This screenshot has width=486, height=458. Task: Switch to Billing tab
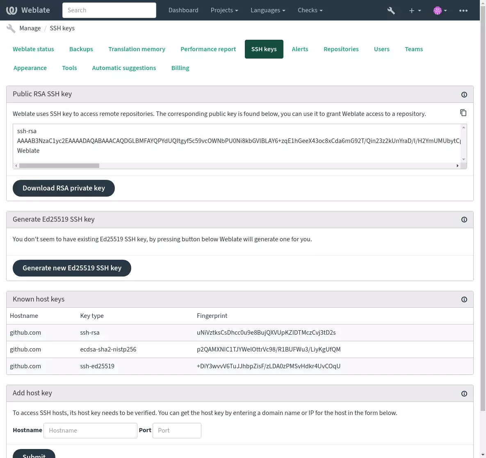point(180,68)
